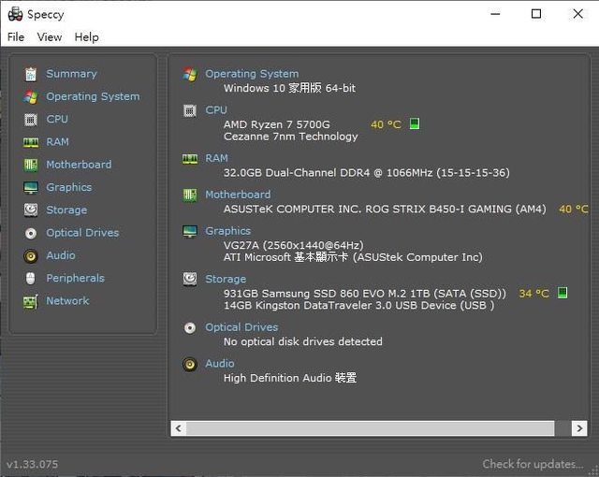Click the Peripherals mouse icon in sidebar

31,279
